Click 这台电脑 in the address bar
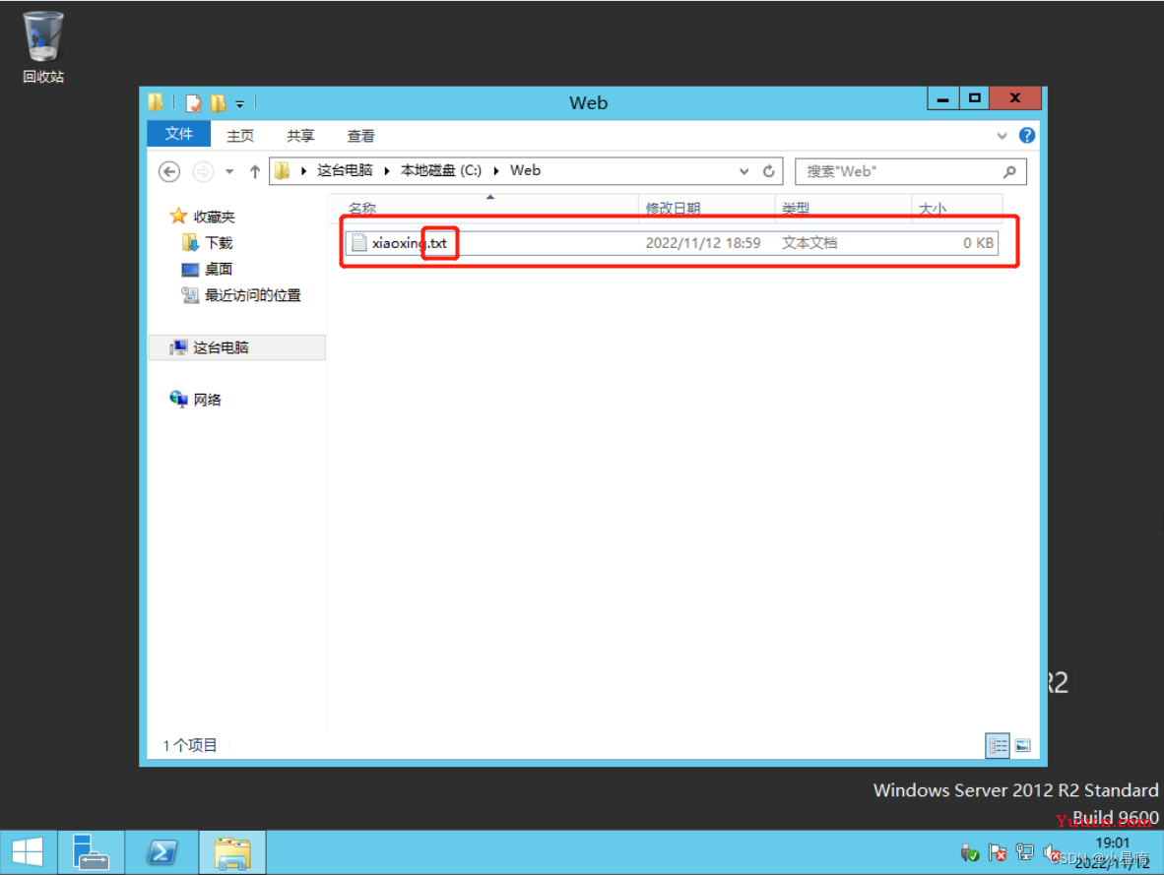Viewport: 1164px width, 875px height. click(x=345, y=170)
